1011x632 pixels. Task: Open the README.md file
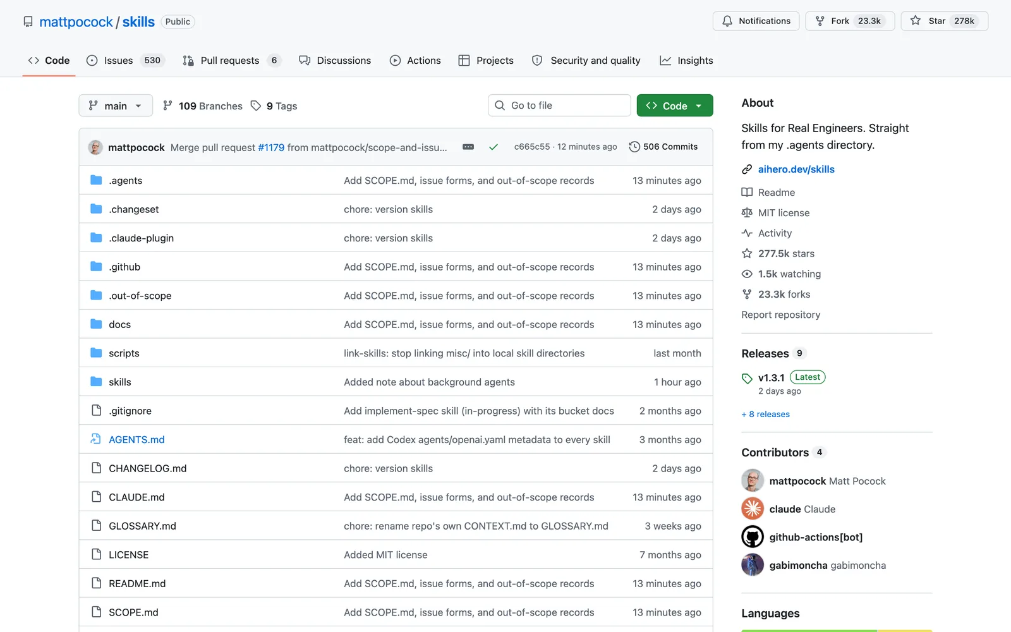click(137, 583)
